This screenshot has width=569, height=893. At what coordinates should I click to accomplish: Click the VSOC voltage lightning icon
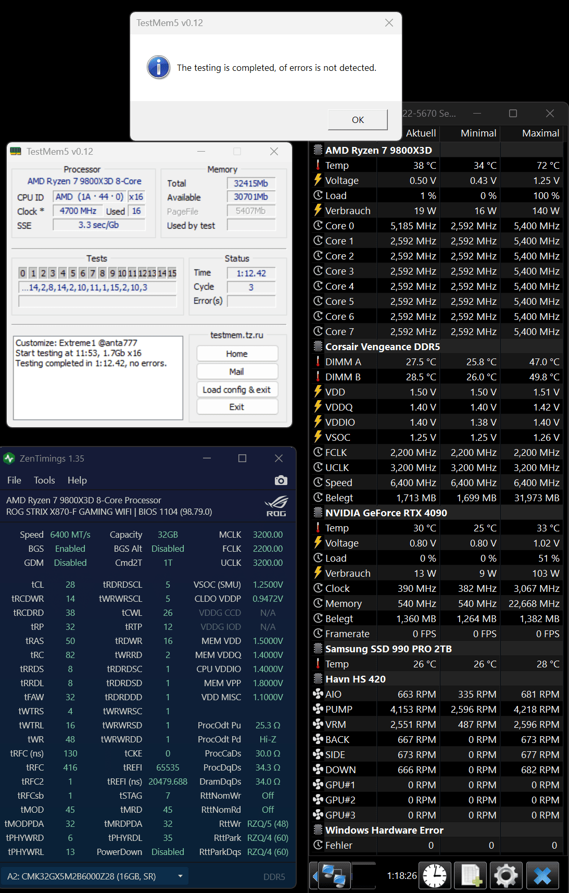[x=318, y=437]
